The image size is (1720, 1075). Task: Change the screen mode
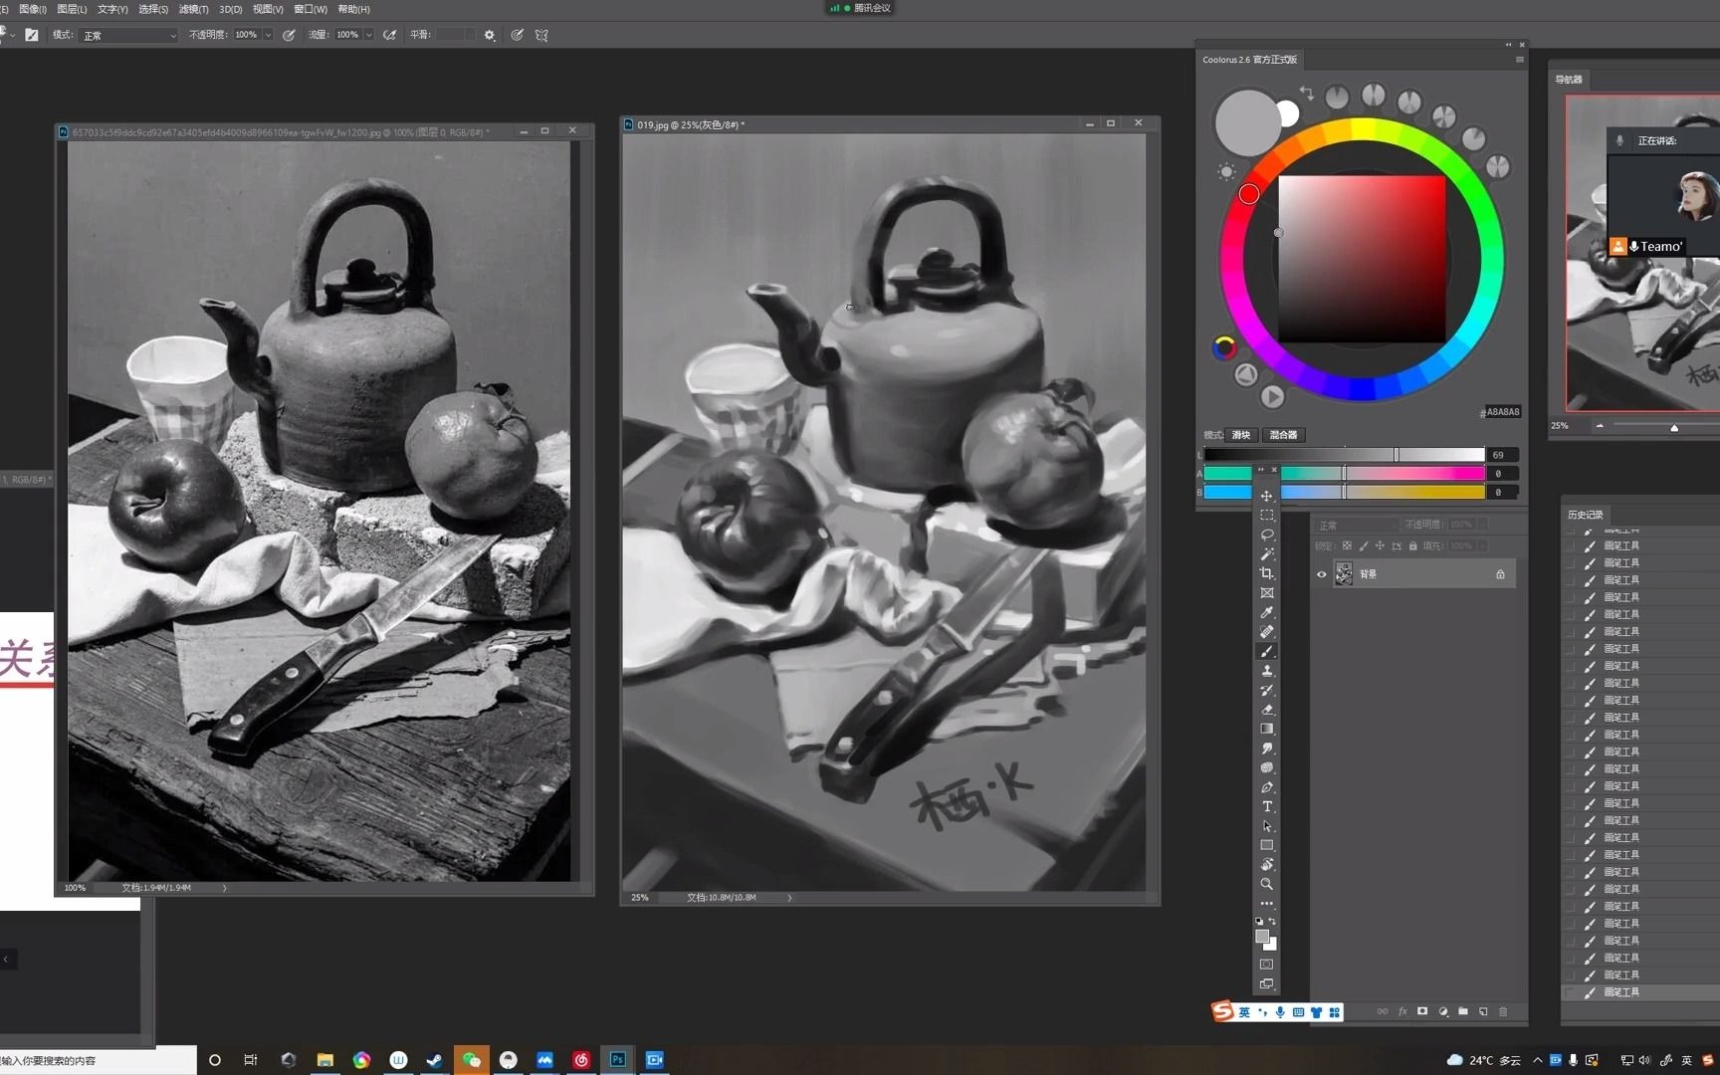[1266, 983]
